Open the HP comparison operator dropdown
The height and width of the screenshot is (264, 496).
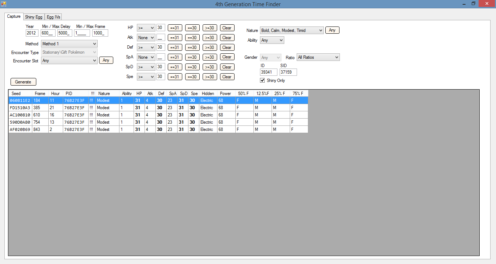pyautogui.click(x=146, y=28)
